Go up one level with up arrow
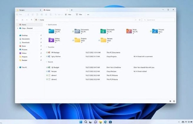 pyautogui.click(x=32, y=20)
